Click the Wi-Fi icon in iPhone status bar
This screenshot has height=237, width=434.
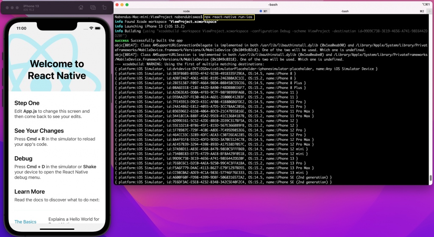tap(92, 28)
